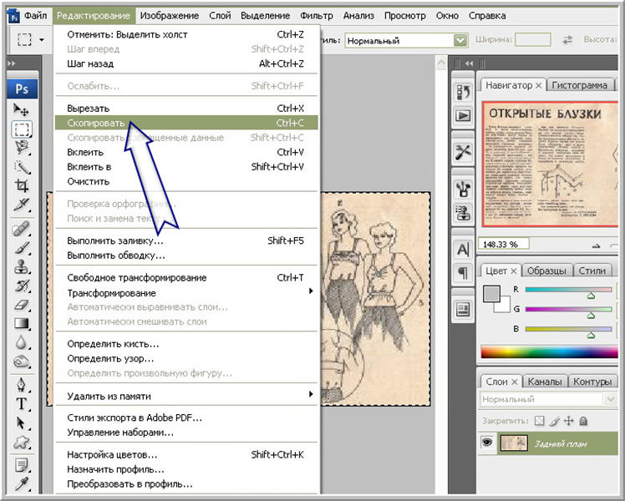625x501 pixels.
Task: Select the Lasso tool
Action: click(22, 148)
